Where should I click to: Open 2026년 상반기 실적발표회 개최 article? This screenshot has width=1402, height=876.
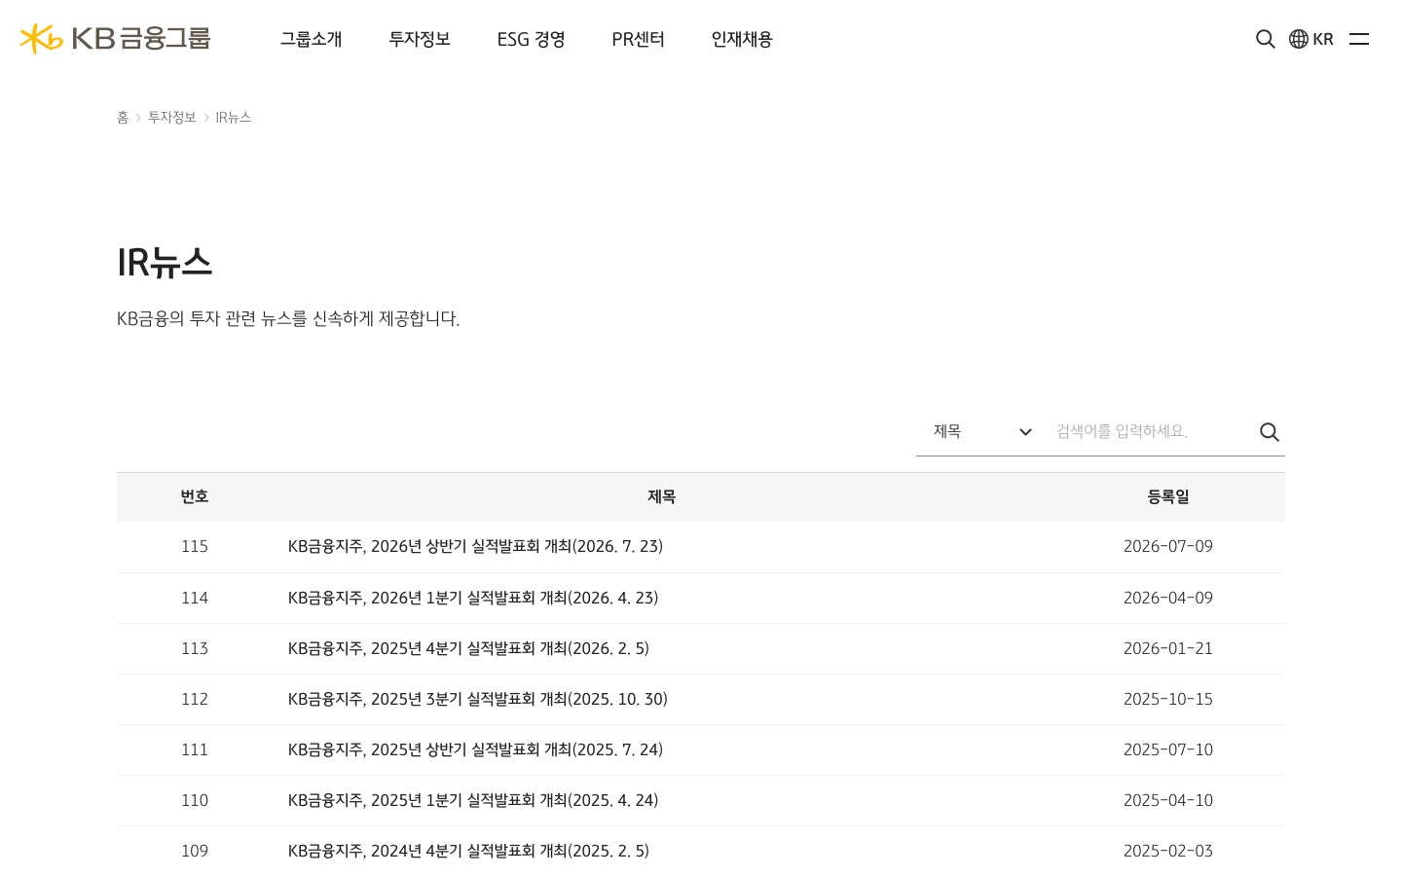(475, 547)
